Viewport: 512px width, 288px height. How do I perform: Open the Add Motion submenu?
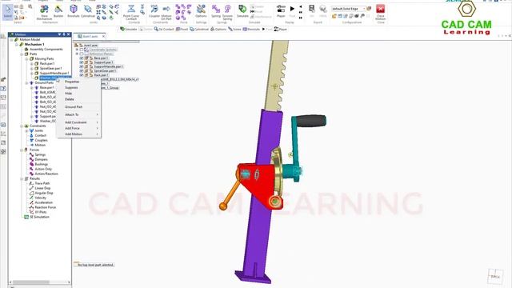[x=78, y=134]
